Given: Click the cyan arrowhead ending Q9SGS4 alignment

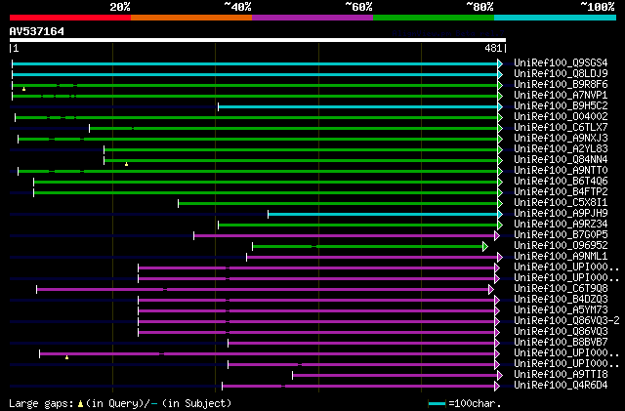Looking at the screenshot, I should (x=500, y=63).
